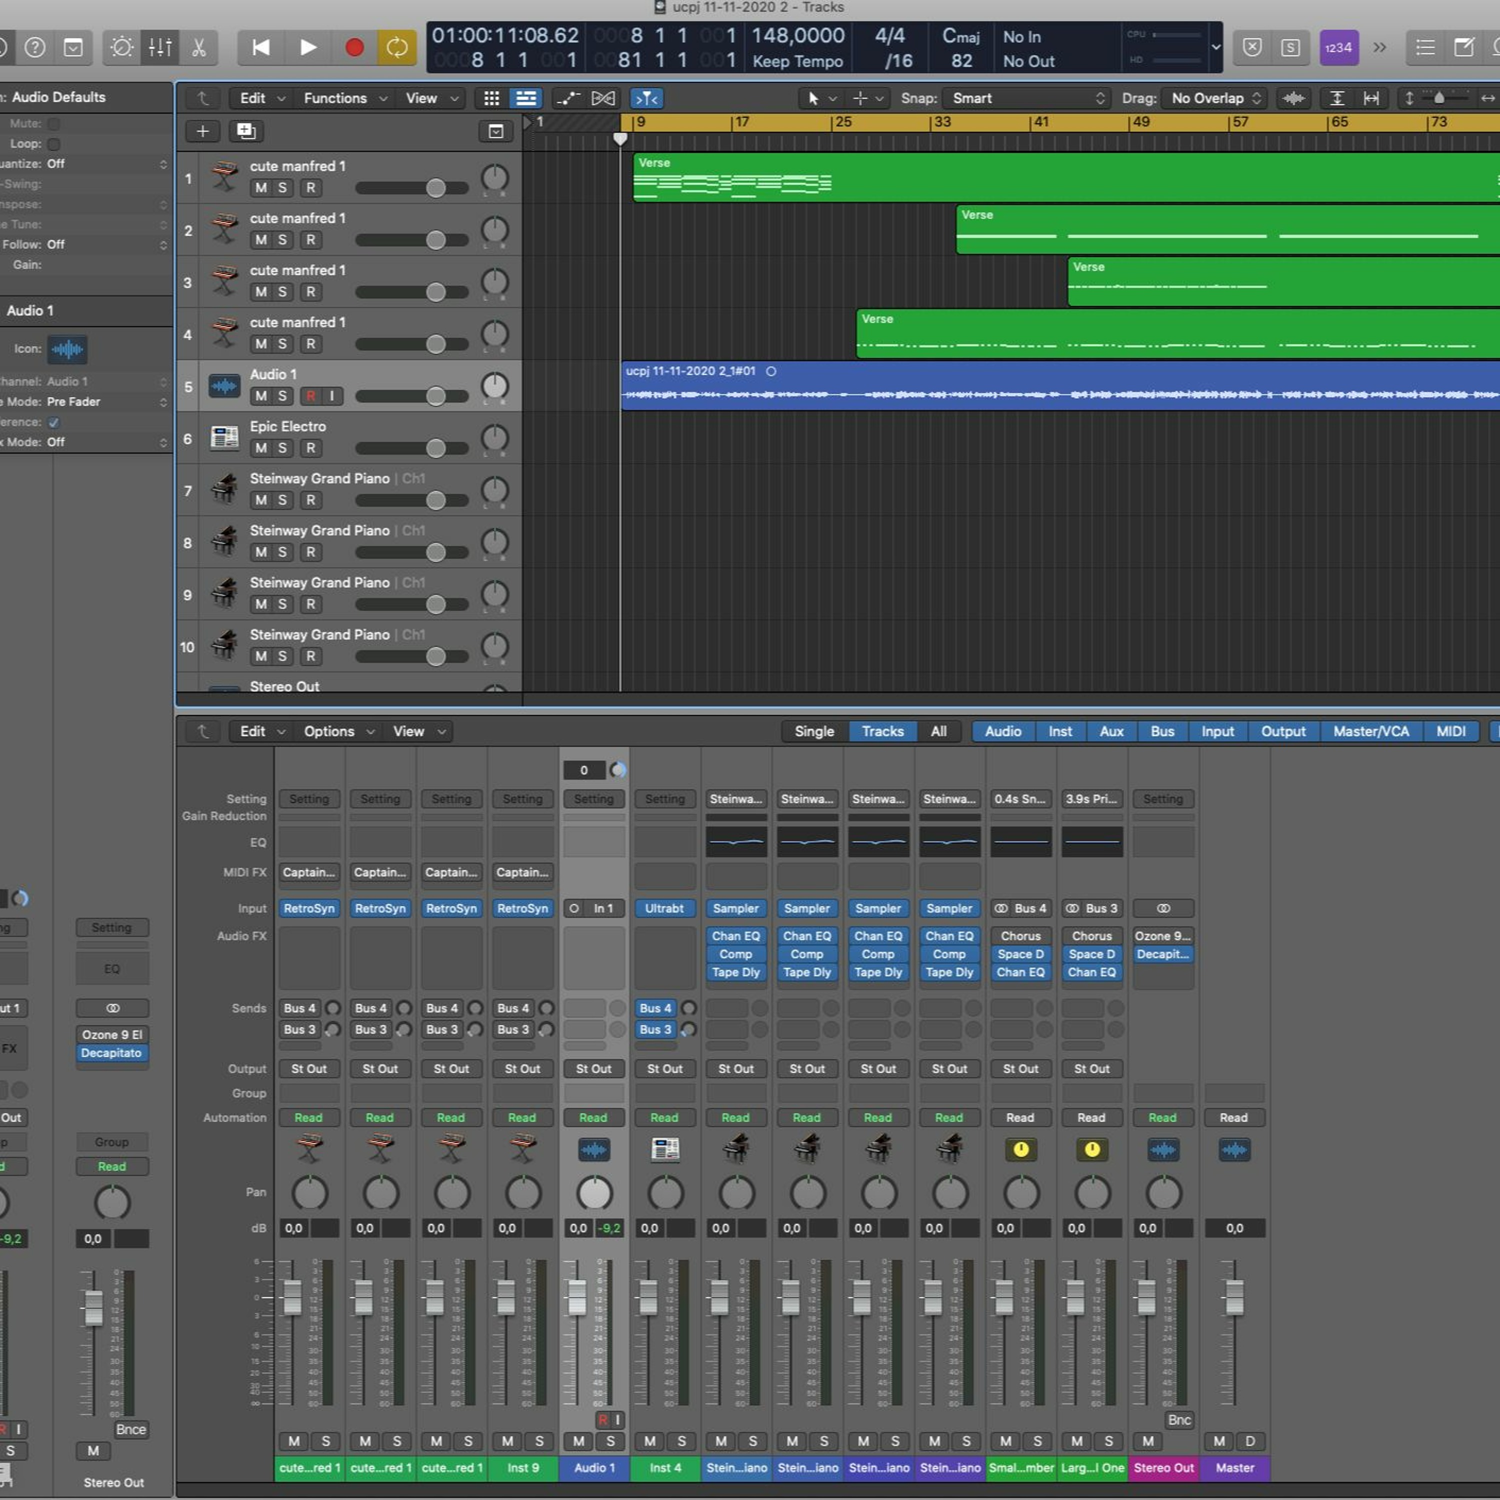
Task: Toggle the Inst channel strip filter button
Action: pos(1060,731)
